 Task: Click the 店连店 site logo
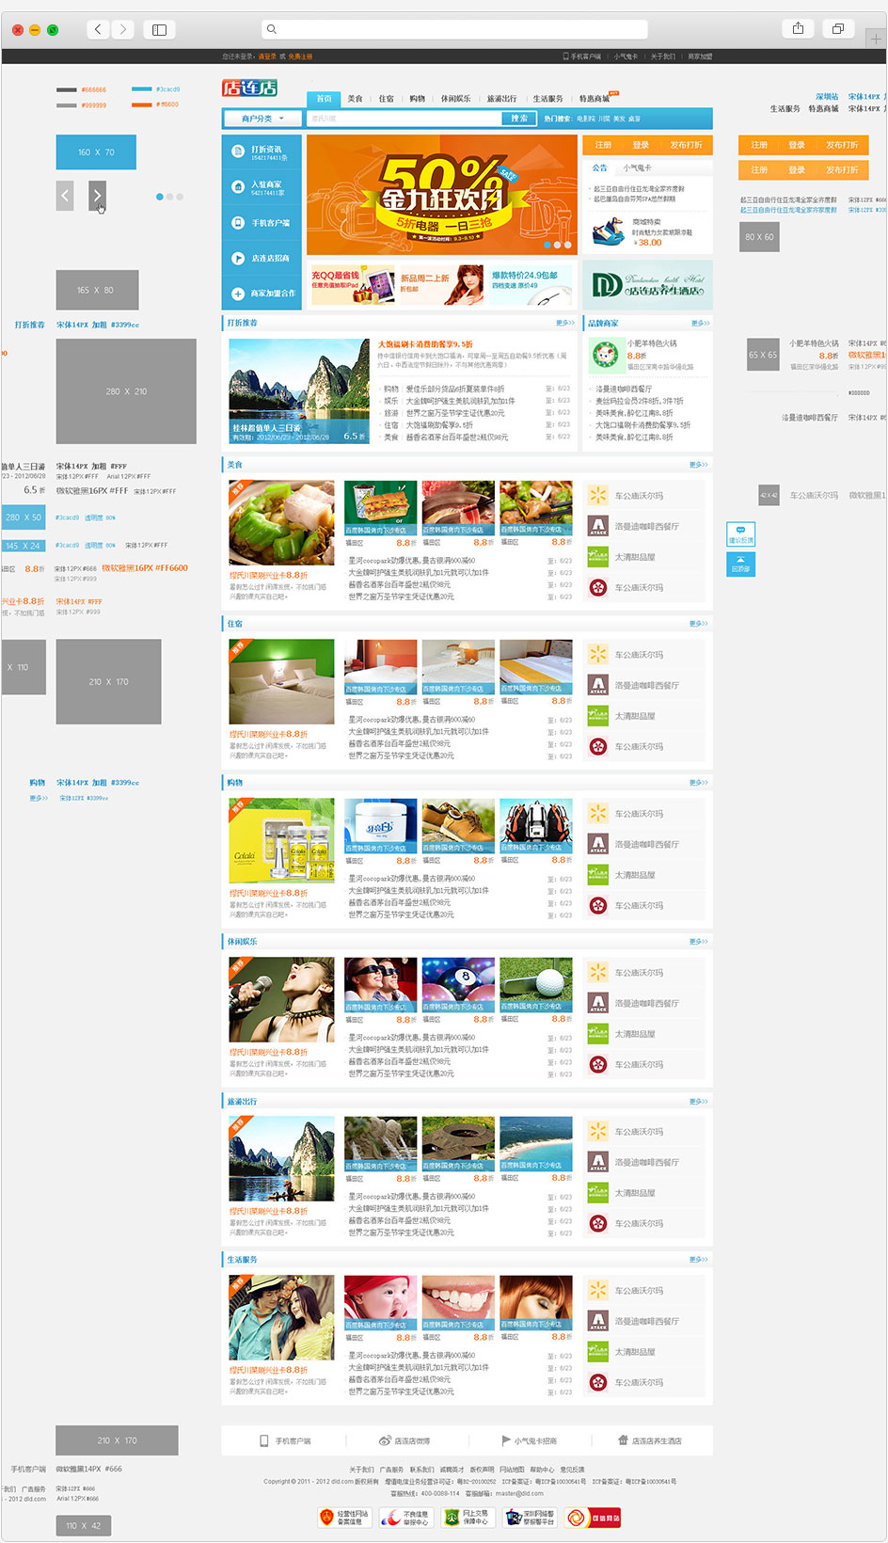pos(249,88)
